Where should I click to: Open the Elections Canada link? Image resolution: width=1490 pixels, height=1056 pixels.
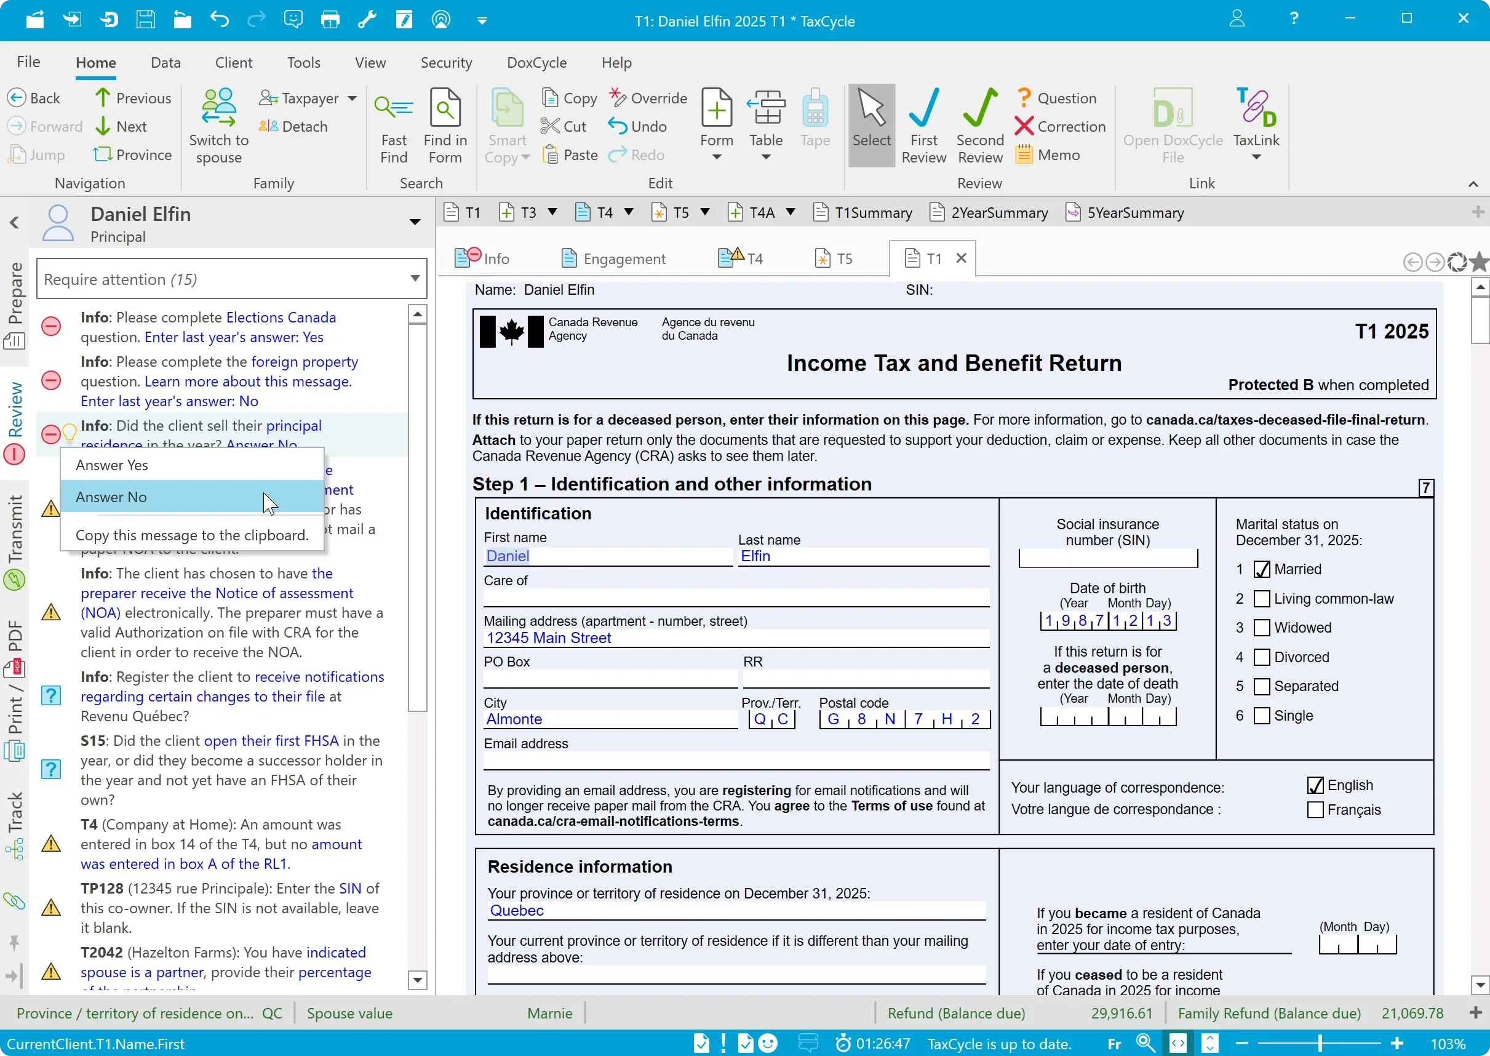(281, 318)
